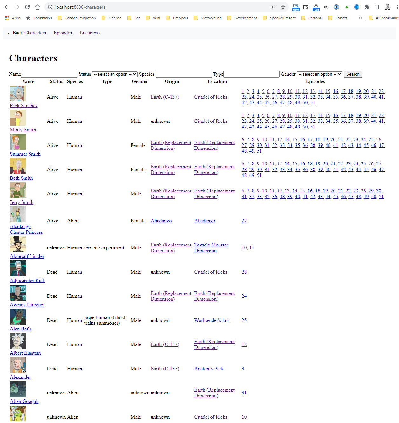
Task: Open the Characters nav item
Action: [x=35, y=33]
